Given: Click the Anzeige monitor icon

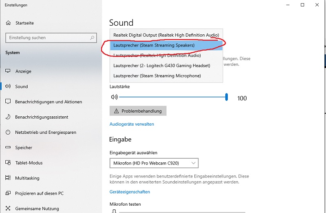Looking at the screenshot, I should [x=8, y=71].
